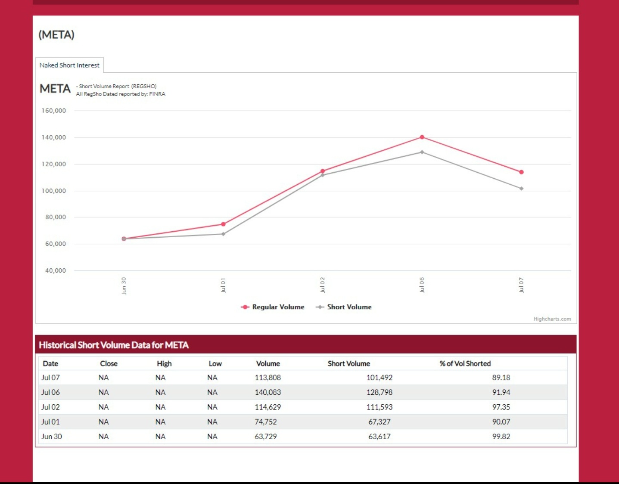Viewport: 619px width, 484px height.
Task: Click the % of Vol Shorted header
Action: 465,363
